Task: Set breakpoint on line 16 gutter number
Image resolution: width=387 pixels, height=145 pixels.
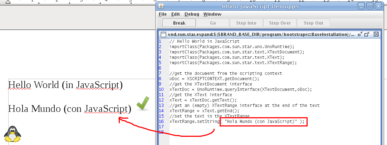Action: coord(161,122)
